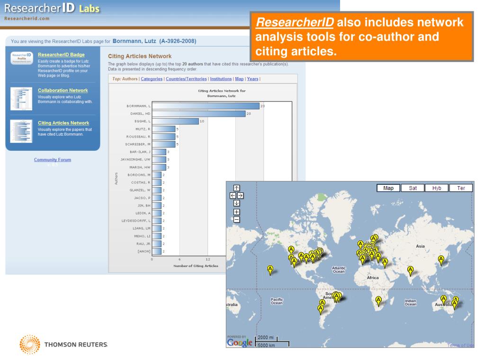Screen dimensions: 485x363
Task: Pan the map down with the arrow
Action: [236, 203]
